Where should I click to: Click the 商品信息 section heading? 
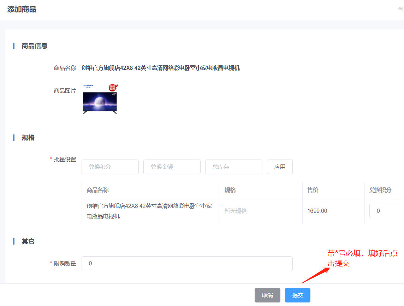(x=35, y=46)
